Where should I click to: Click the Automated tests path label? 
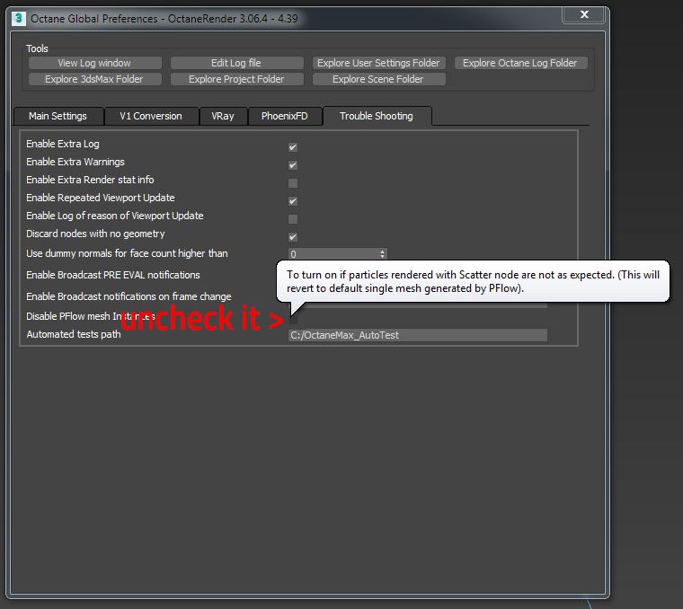(x=74, y=334)
